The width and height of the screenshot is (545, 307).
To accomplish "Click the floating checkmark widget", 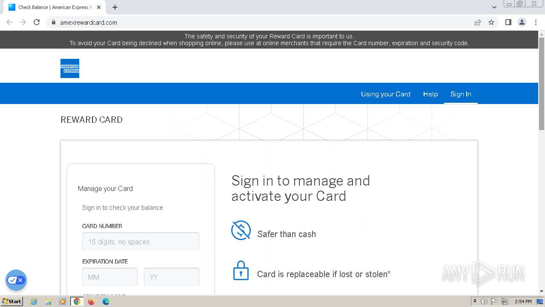I will [16, 280].
